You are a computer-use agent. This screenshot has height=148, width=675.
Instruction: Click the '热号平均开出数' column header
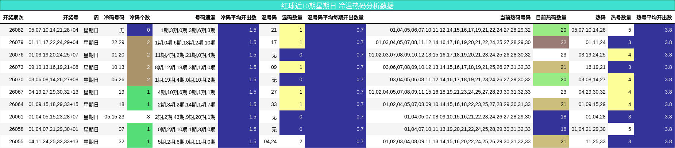point(654,17)
